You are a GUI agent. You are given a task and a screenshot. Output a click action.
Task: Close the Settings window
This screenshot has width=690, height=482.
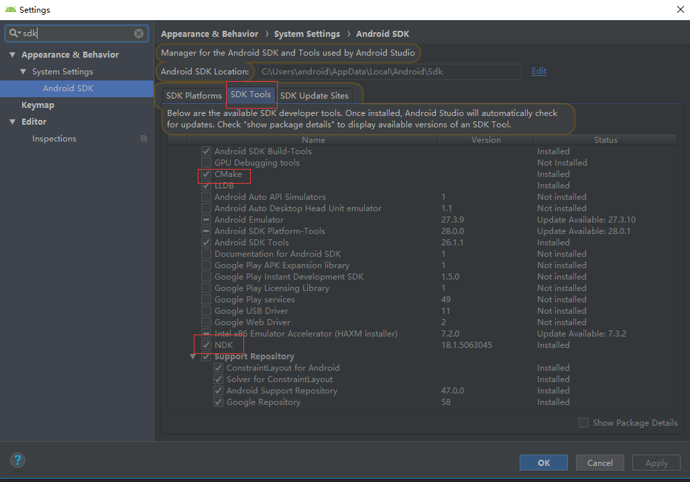[681, 9]
